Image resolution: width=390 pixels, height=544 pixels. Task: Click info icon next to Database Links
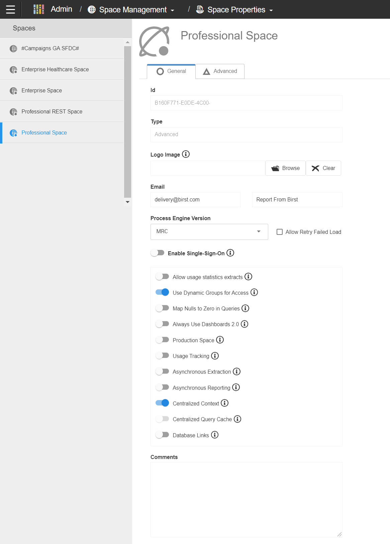click(x=214, y=435)
